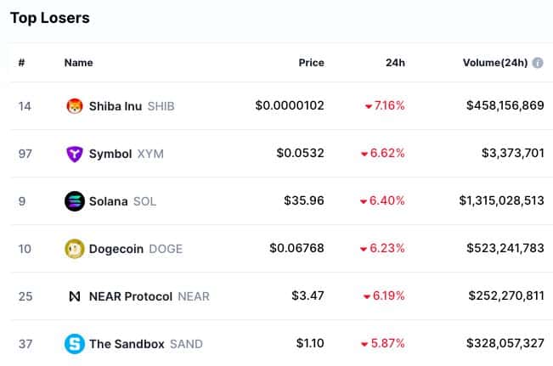Open The Sandbox name link
The height and width of the screenshot is (366, 553).
[127, 344]
